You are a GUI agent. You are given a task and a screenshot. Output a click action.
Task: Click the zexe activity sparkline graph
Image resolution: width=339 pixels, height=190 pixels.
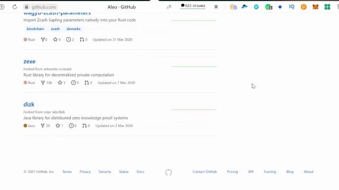click(x=194, y=66)
